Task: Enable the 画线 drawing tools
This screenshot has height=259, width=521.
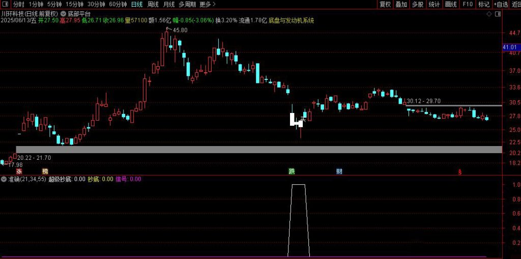Action: point(450,5)
